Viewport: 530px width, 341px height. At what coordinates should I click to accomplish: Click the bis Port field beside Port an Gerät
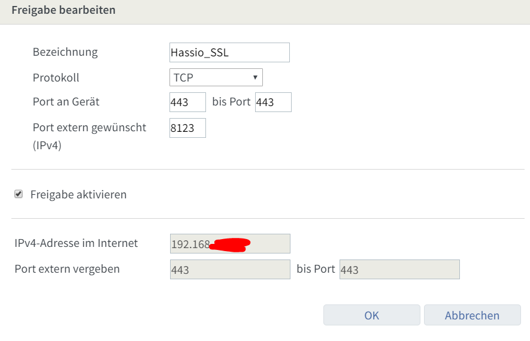click(x=273, y=102)
